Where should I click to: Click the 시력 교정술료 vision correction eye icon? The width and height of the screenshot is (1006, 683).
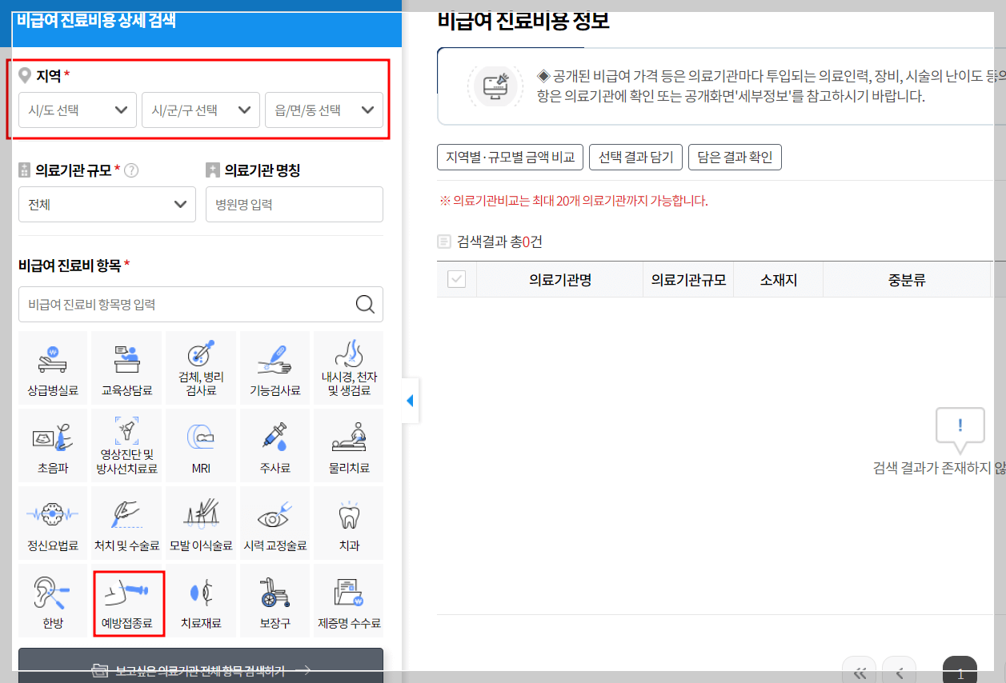coord(274,522)
